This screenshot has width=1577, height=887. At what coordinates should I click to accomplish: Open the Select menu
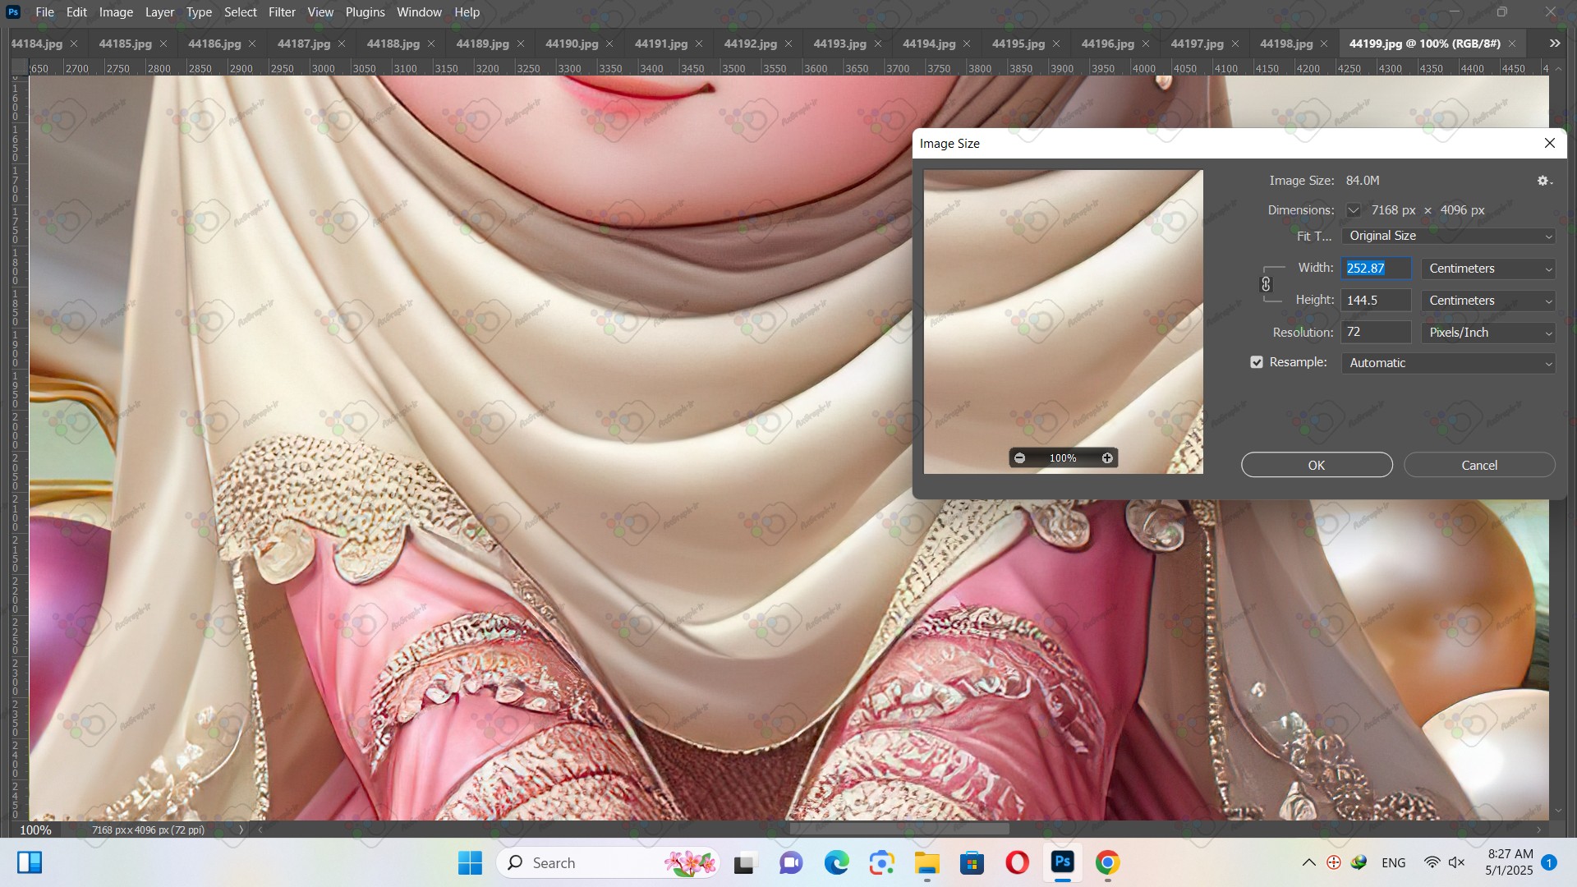[x=241, y=12]
